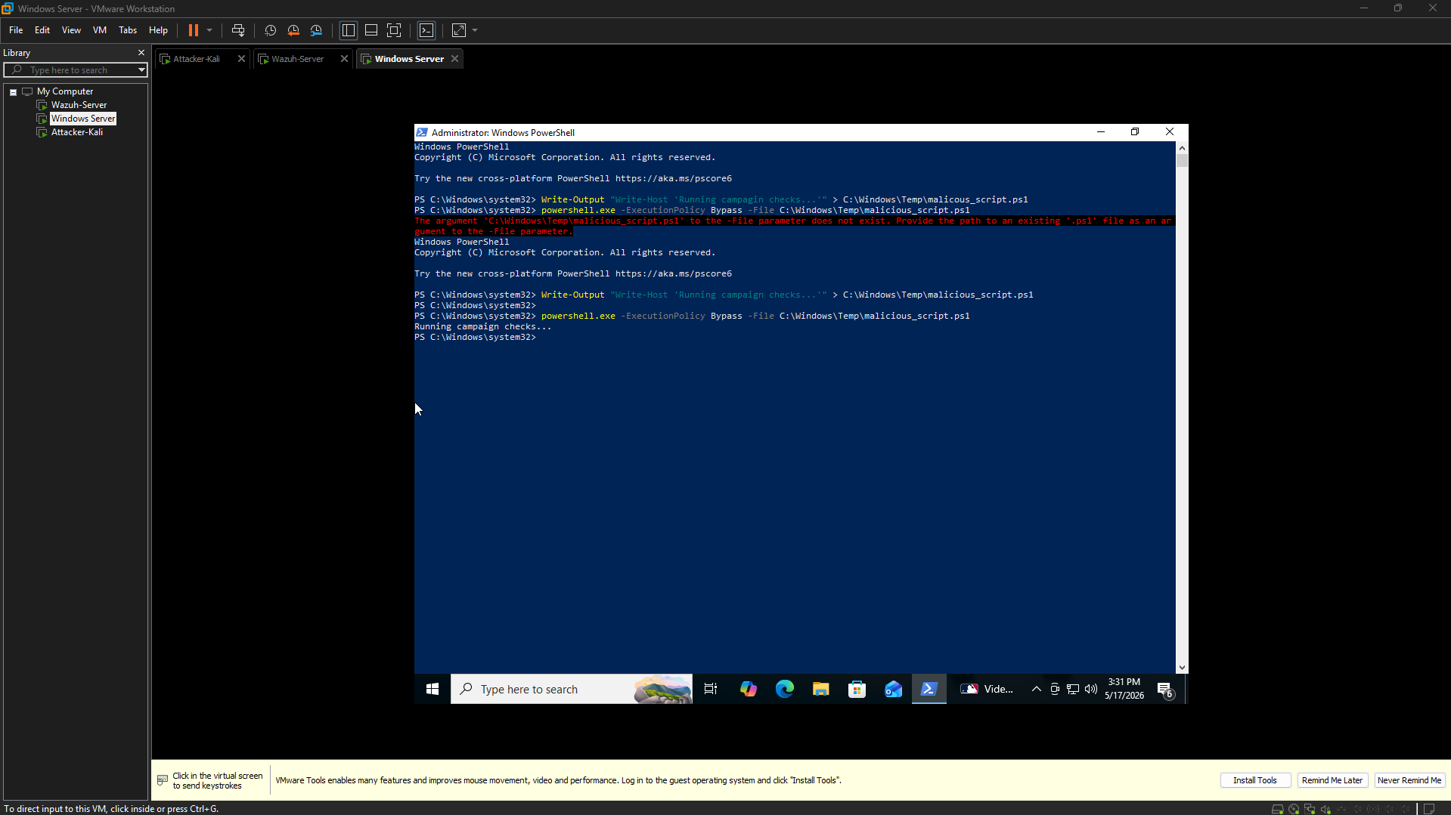1451x815 pixels.
Task: Select Windows Server in the library tree
Action: [x=83, y=119]
